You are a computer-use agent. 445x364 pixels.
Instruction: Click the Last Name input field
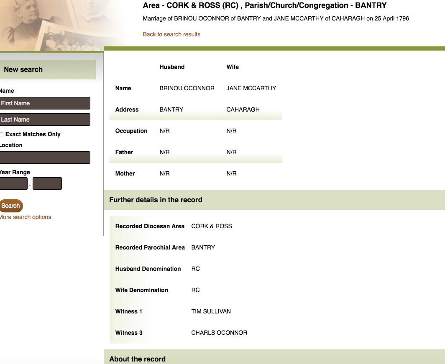45,120
